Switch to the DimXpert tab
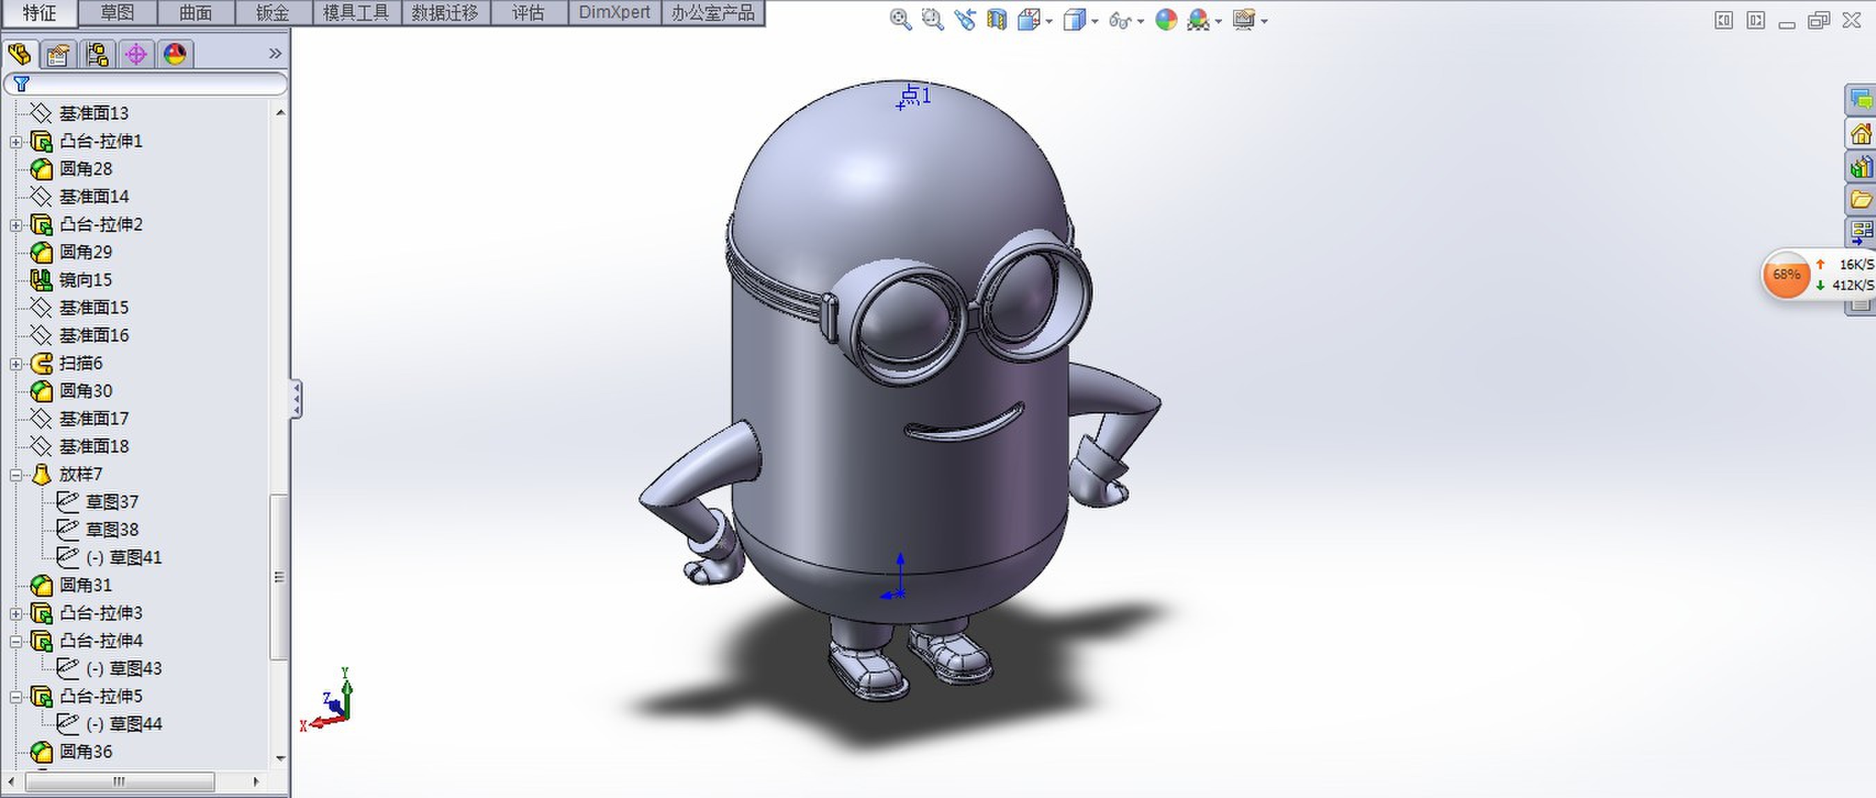1876x798 pixels. 614,12
